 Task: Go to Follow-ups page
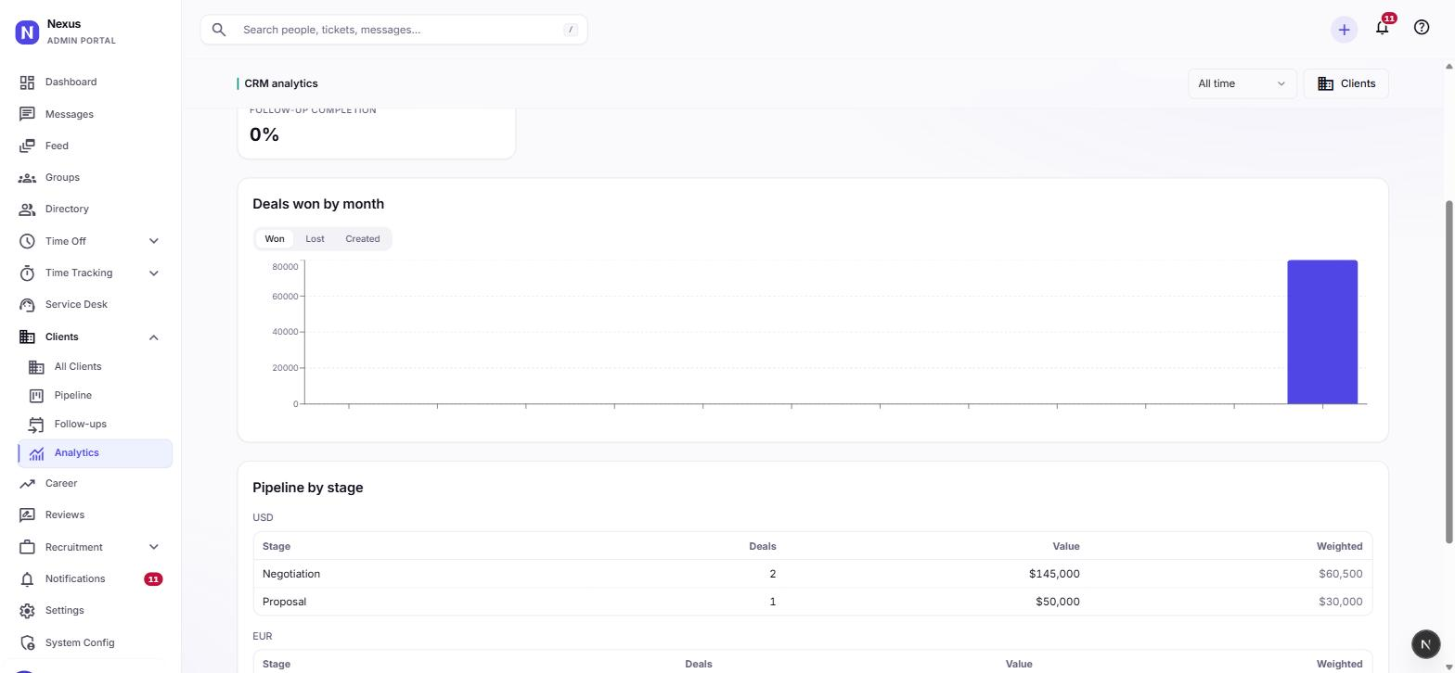tap(80, 424)
